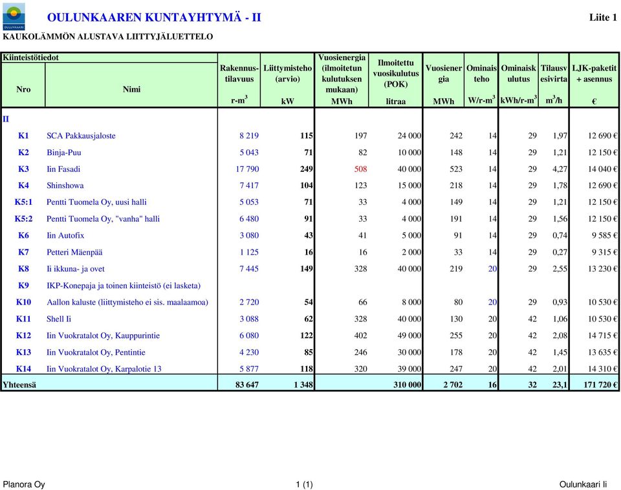Select the connection power "249"

coord(307,169)
